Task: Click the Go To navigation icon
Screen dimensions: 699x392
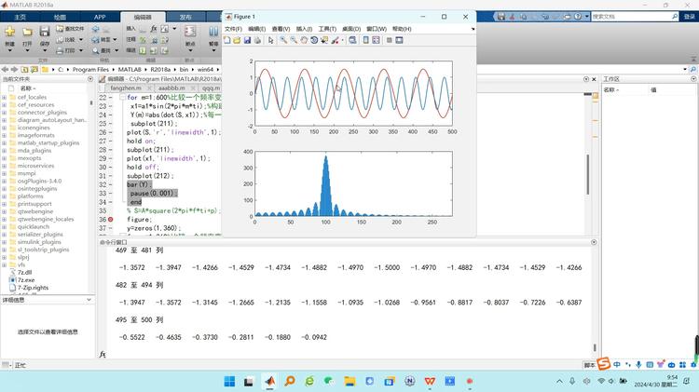Action: (x=95, y=40)
